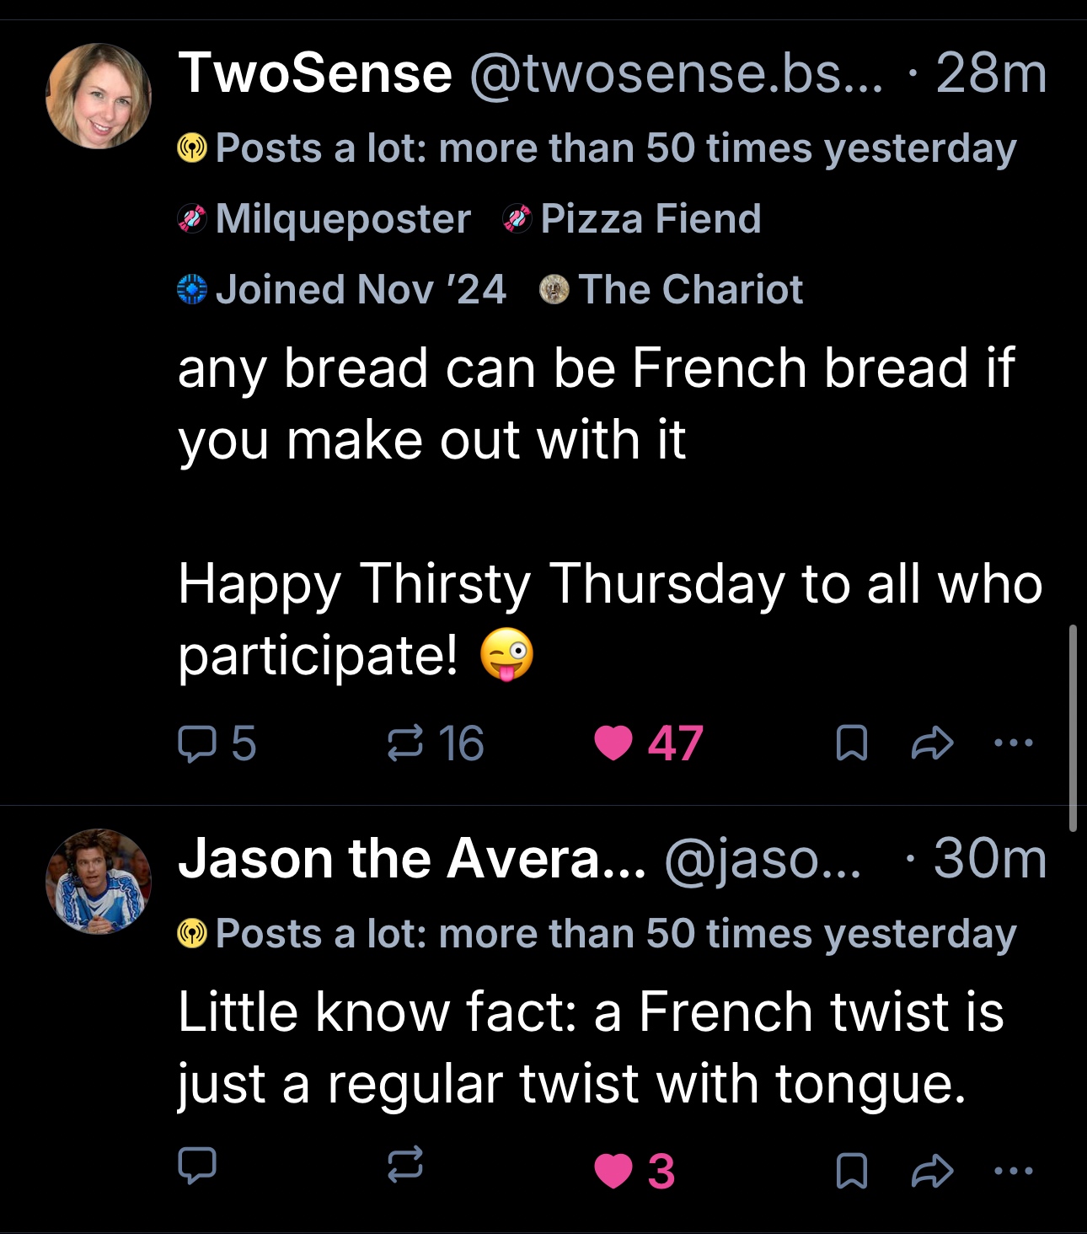Open Jason the Average's avatar
The height and width of the screenshot is (1234, 1087).
[99, 882]
